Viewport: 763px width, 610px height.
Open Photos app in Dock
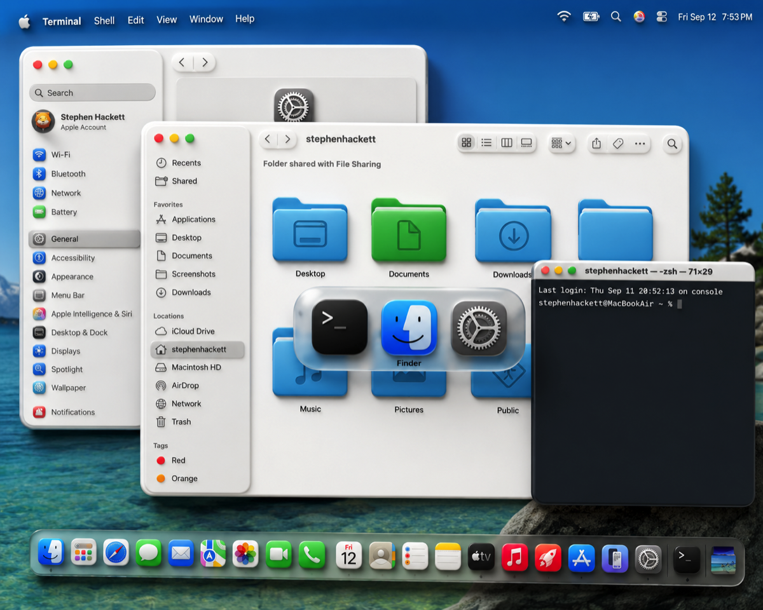(245, 554)
